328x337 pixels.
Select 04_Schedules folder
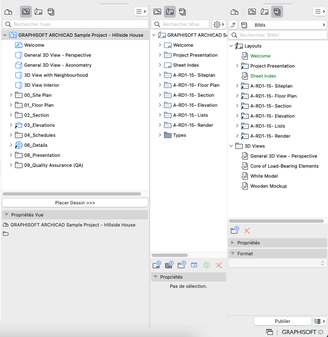40,135
